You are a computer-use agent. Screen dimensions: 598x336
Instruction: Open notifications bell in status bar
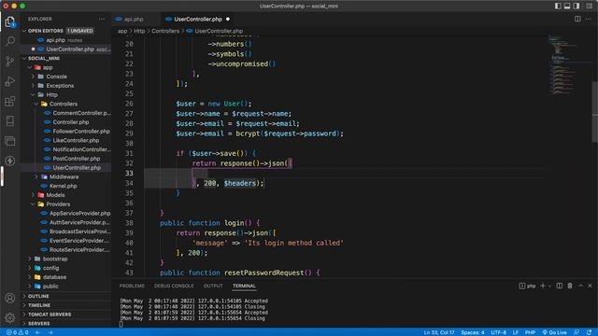[x=590, y=332]
